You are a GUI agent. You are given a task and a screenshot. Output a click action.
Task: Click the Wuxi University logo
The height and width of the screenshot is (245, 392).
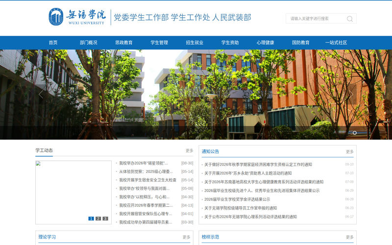coord(77,17)
